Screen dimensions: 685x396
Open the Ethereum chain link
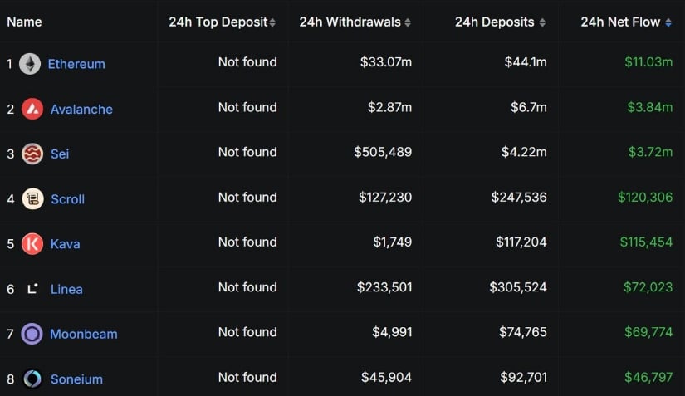coord(76,64)
